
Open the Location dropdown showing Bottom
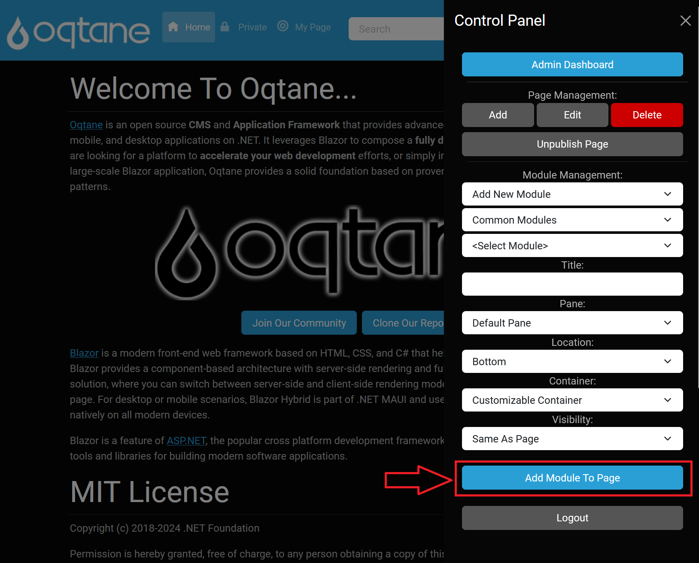pyautogui.click(x=572, y=361)
